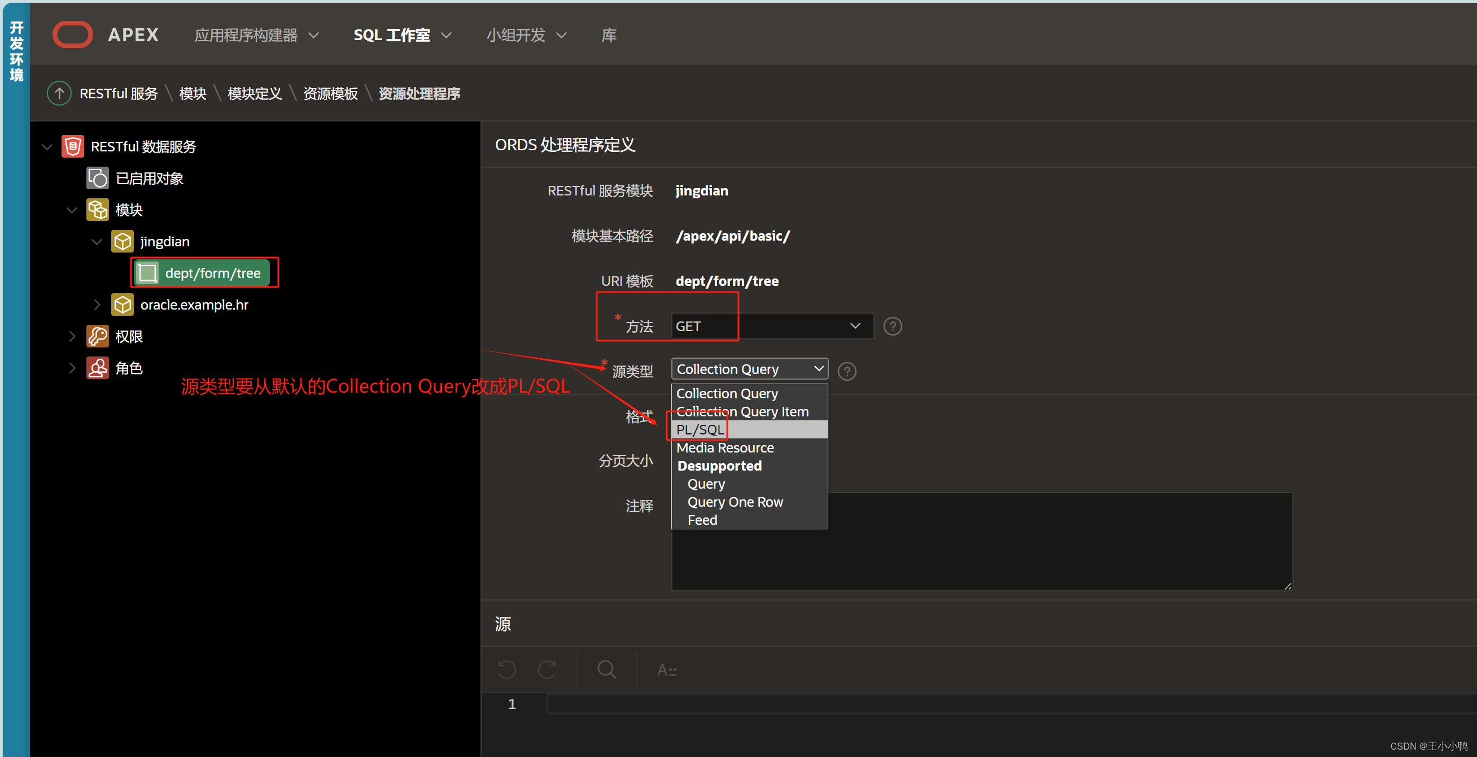
Task: Click the undo icon in source editor
Action: pyautogui.click(x=507, y=669)
